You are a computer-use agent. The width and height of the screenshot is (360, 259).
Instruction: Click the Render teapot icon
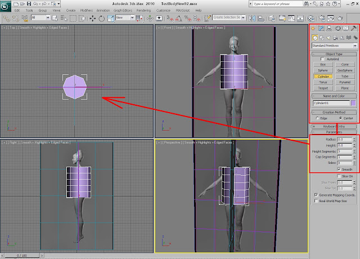pos(340,19)
